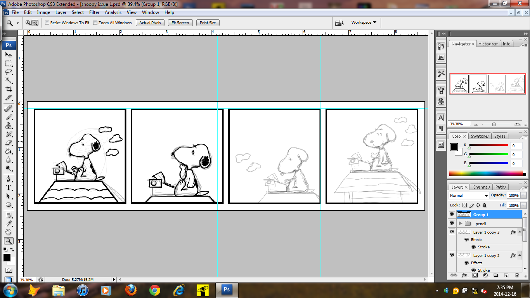Select the Hand tool

click(9, 232)
